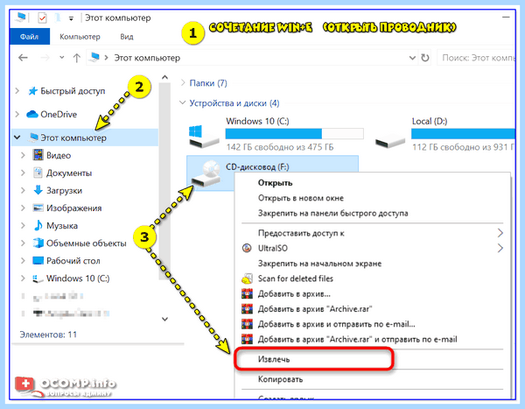The width and height of the screenshot is (525, 409).
Task: Open quick access toolbar customize dropdown
Action: click(71, 18)
